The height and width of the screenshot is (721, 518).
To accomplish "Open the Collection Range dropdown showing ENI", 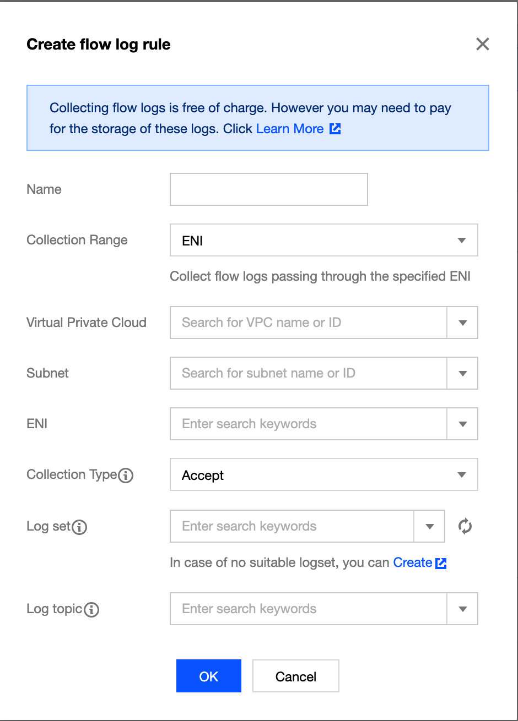I will click(x=324, y=240).
